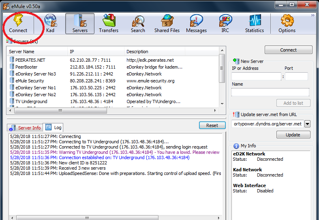Select IP 62.210.28.77 : 7111

(90, 60)
